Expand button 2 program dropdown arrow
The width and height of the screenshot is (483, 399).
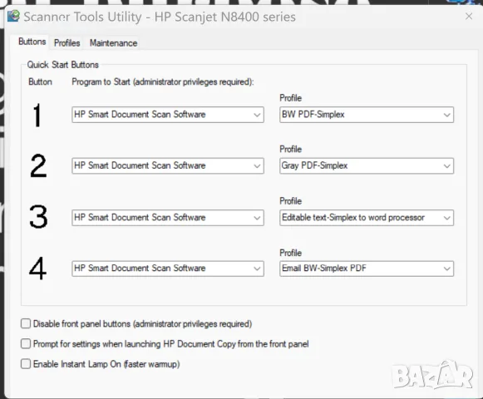pyautogui.click(x=257, y=165)
